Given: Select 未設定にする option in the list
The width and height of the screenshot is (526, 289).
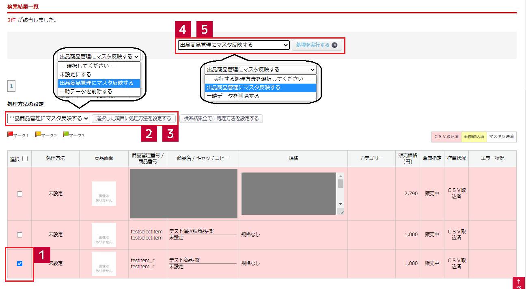Looking at the screenshot, I should [x=75, y=75].
